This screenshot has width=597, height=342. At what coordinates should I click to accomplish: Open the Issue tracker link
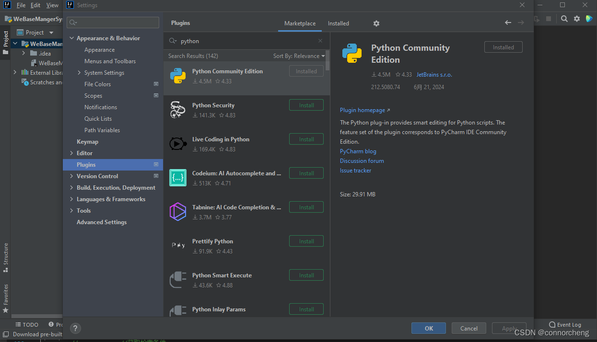click(x=355, y=171)
